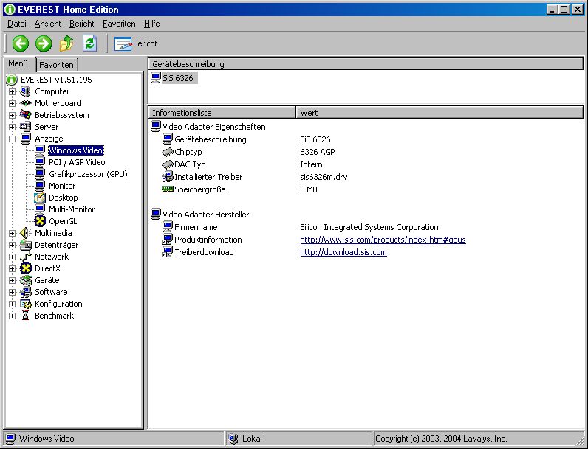Select the DAC Typ row
This screenshot has width=588, height=449.
366,164
